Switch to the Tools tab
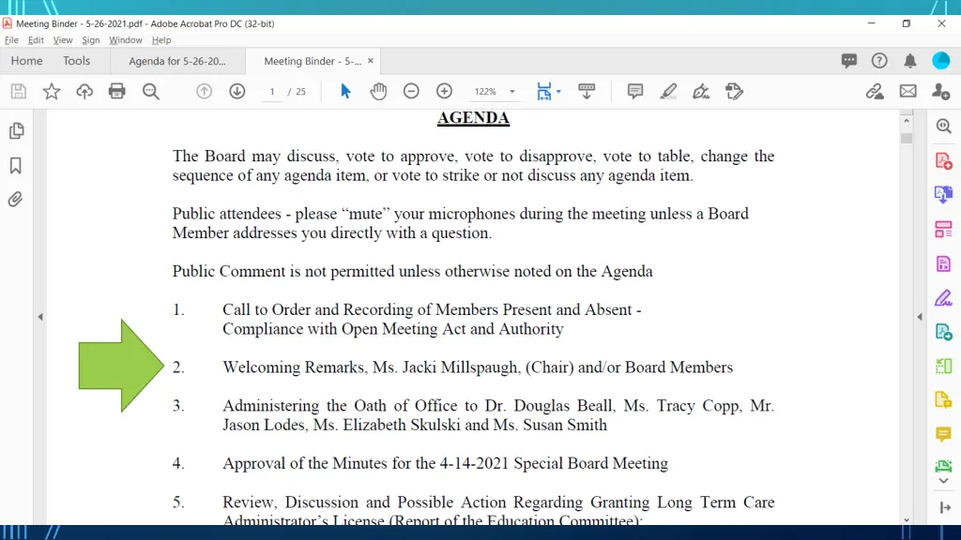Image resolution: width=961 pixels, height=540 pixels. coord(76,61)
